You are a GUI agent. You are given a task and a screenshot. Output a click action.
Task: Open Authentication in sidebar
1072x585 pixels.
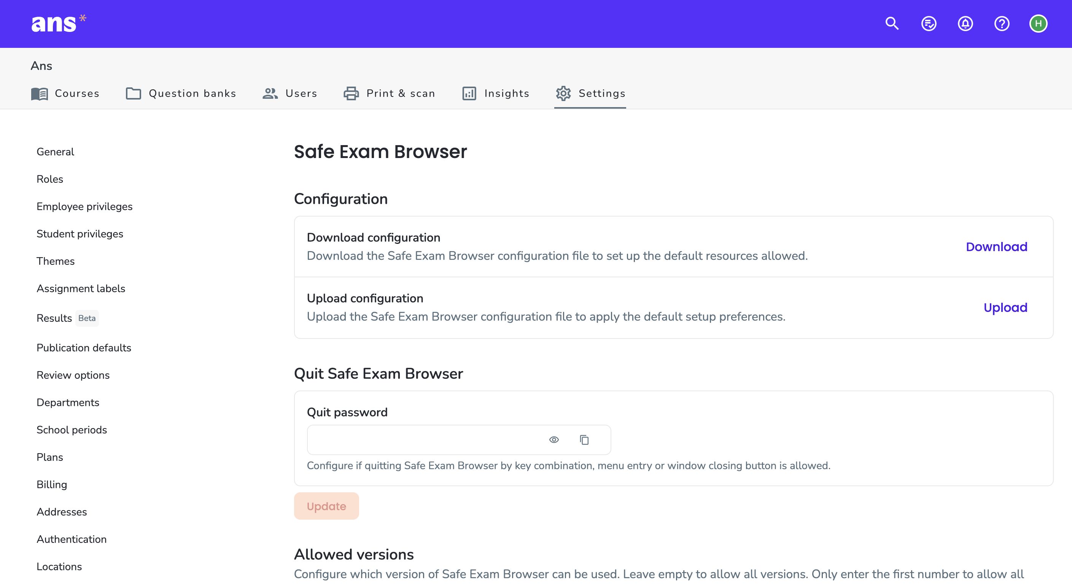(x=72, y=539)
